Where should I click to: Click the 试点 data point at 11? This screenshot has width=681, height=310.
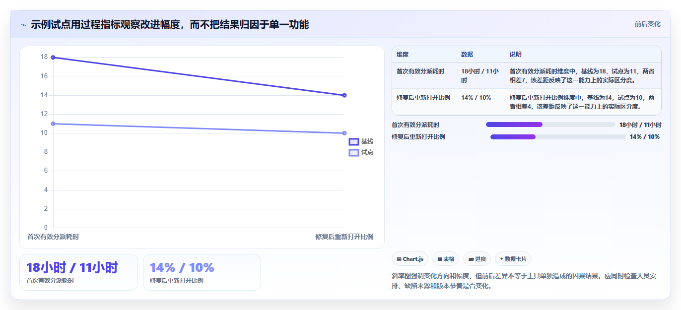point(53,124)
